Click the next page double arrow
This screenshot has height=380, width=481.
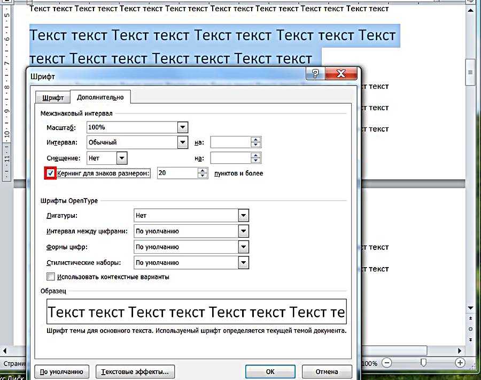[x=470, y=340]
